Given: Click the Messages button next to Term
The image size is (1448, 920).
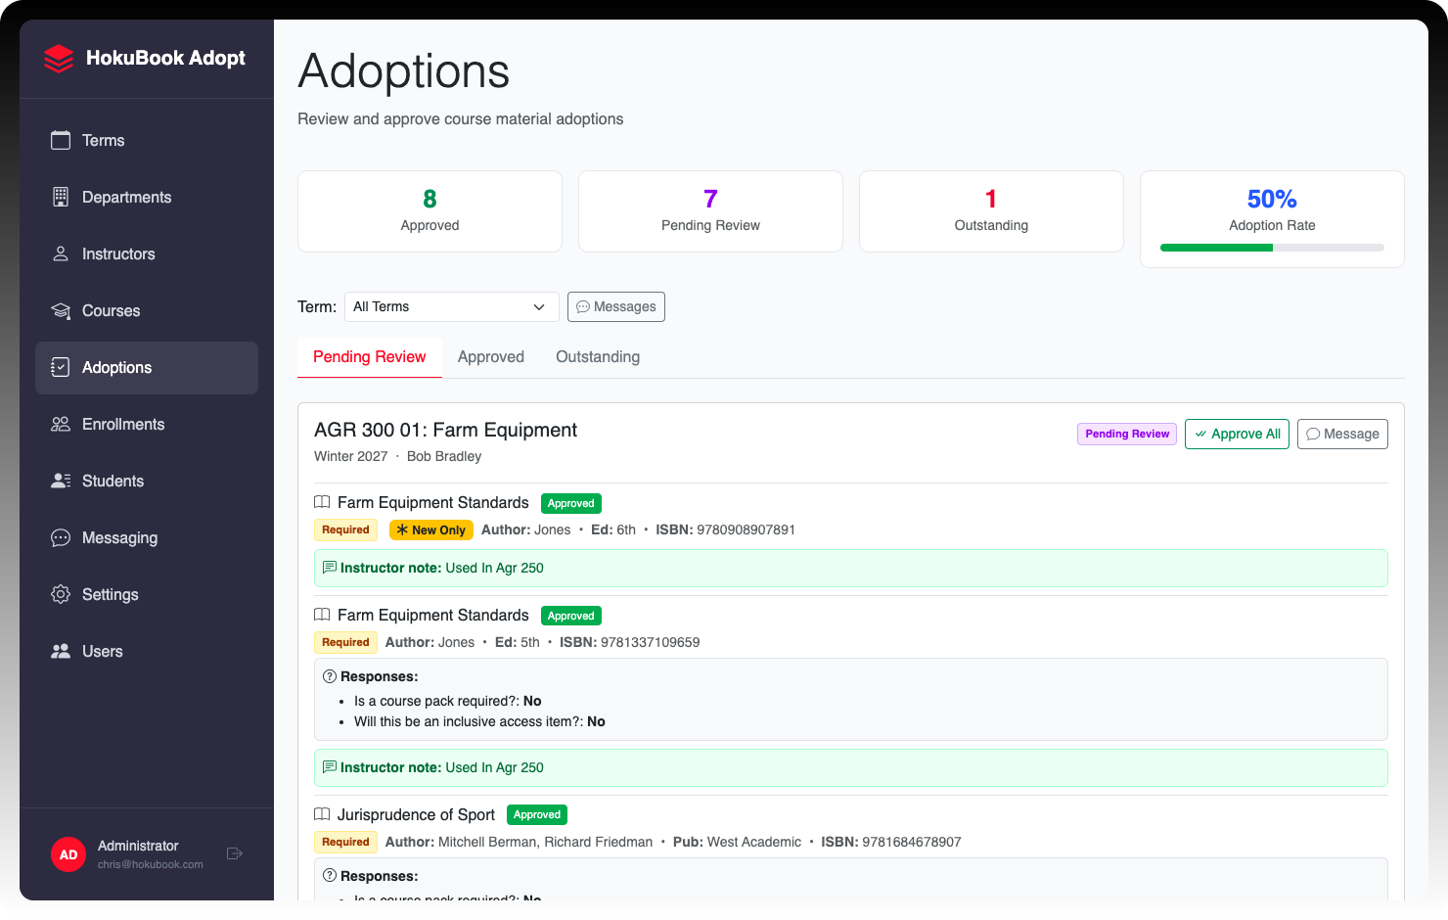Looking at the screenshot, I should tap(616, 306).
